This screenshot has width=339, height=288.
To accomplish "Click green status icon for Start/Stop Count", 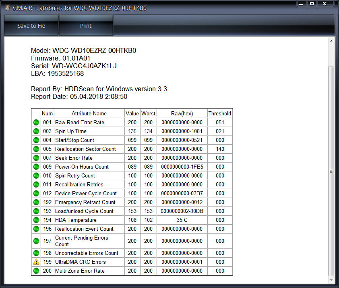I will [36, 140].
